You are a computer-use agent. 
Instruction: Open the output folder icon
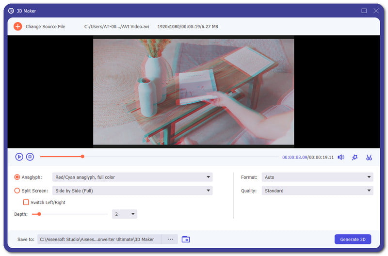tap(186, 239)
